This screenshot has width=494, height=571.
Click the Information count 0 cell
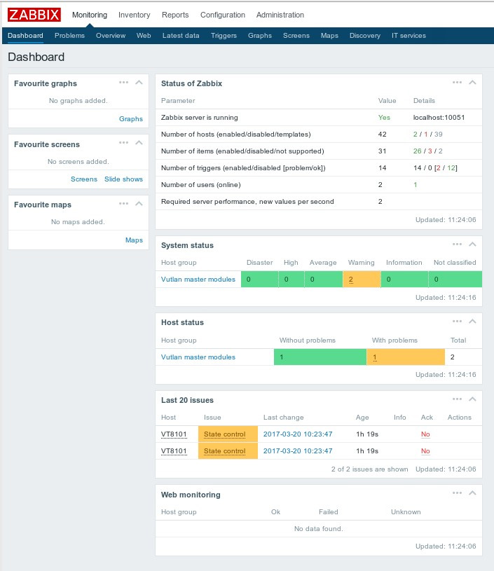(x=404, y=280)
